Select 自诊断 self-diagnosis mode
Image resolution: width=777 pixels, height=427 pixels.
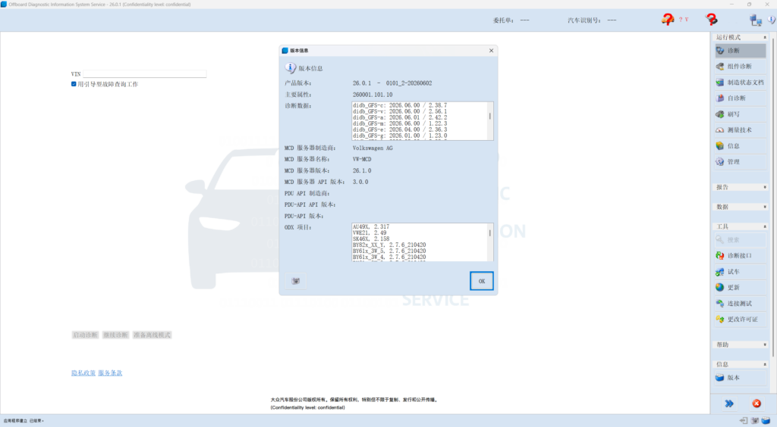pyautogui.click(x=741, y=98)
